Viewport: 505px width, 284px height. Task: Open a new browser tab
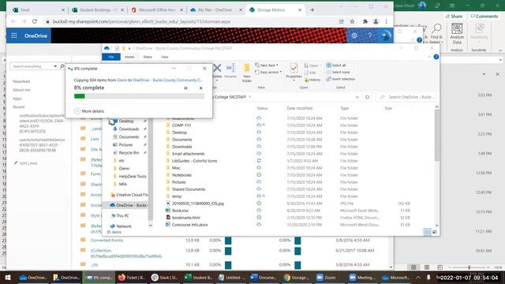312,10
